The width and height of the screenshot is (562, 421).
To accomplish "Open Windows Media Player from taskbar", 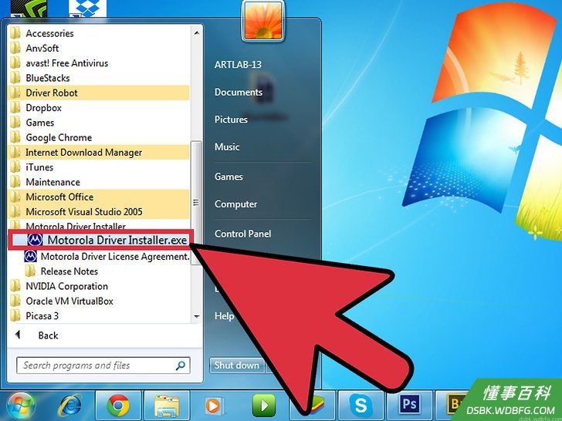I will 215,406.
